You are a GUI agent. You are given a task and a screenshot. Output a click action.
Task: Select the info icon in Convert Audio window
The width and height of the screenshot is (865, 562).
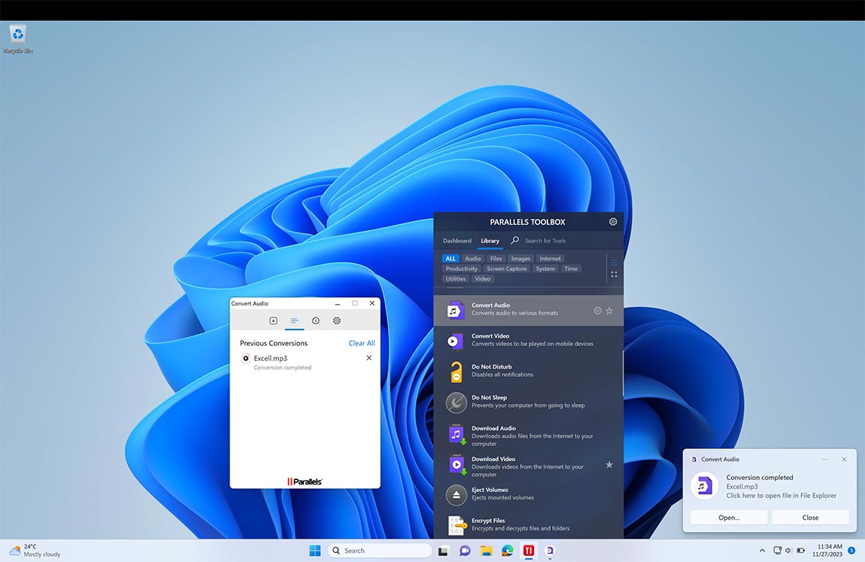316,320
